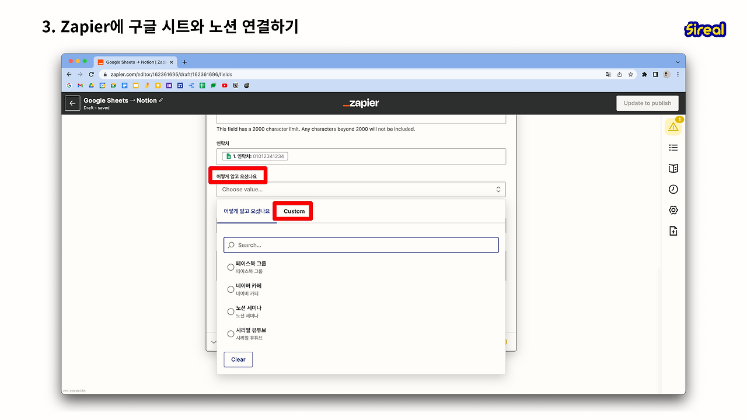Click the 'Draft - saved' status text
The width and height of the screenshot is (747, 420).
click(x=96, y=108)
